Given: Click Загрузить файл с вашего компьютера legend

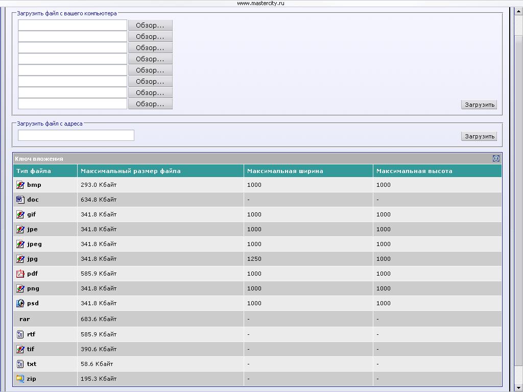Looking at the screenshot, I should point(67,13).
